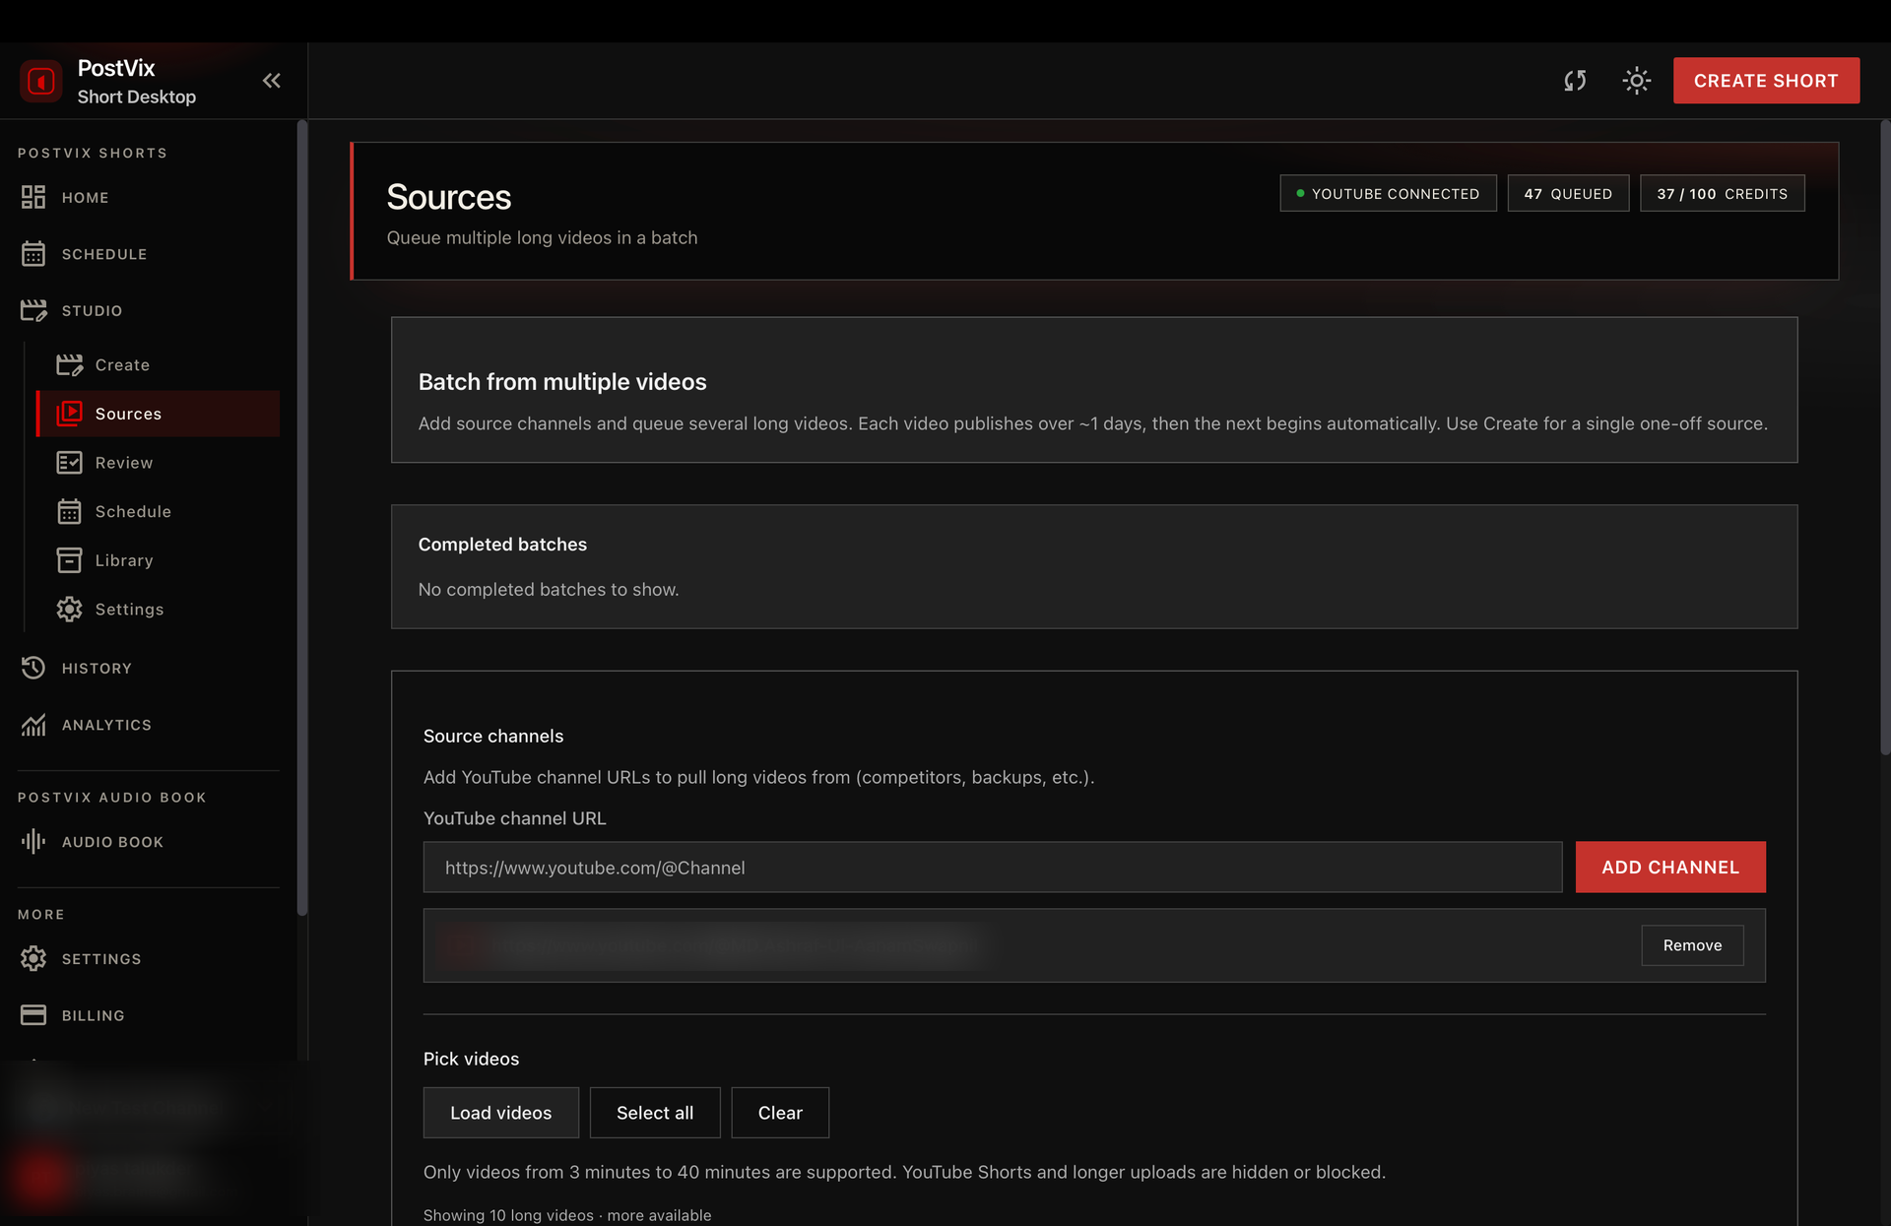1891x1226 pixels.
Task: Open the Create studio sub-item
Action: click(122, 365)
